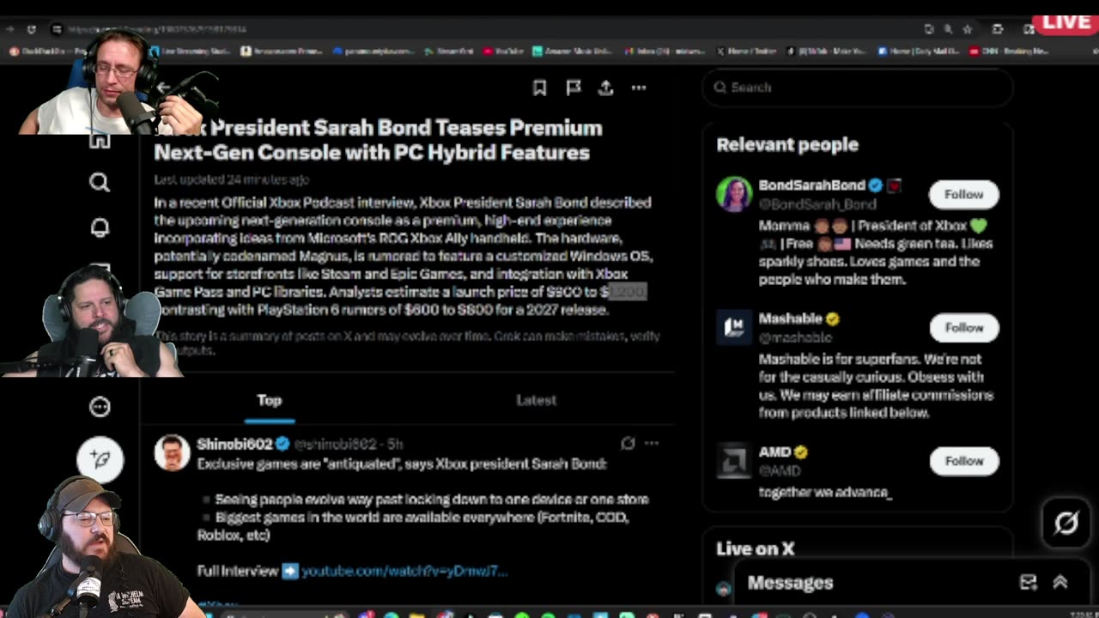Click the Grok floating button
Screen dimensions: 1099x618
tap(1066, 522)
